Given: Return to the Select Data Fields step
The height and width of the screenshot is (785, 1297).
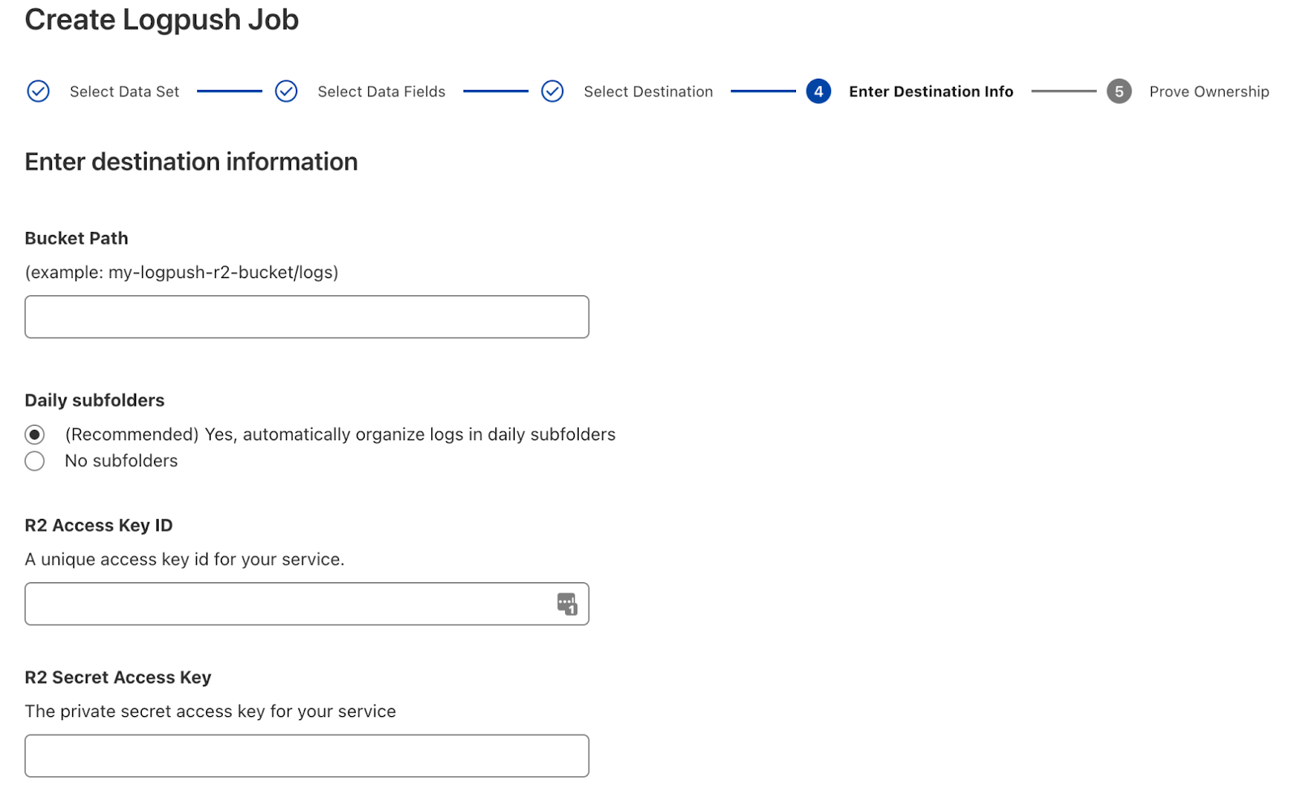Looking at the screenshot, I should tap(381, 92).
